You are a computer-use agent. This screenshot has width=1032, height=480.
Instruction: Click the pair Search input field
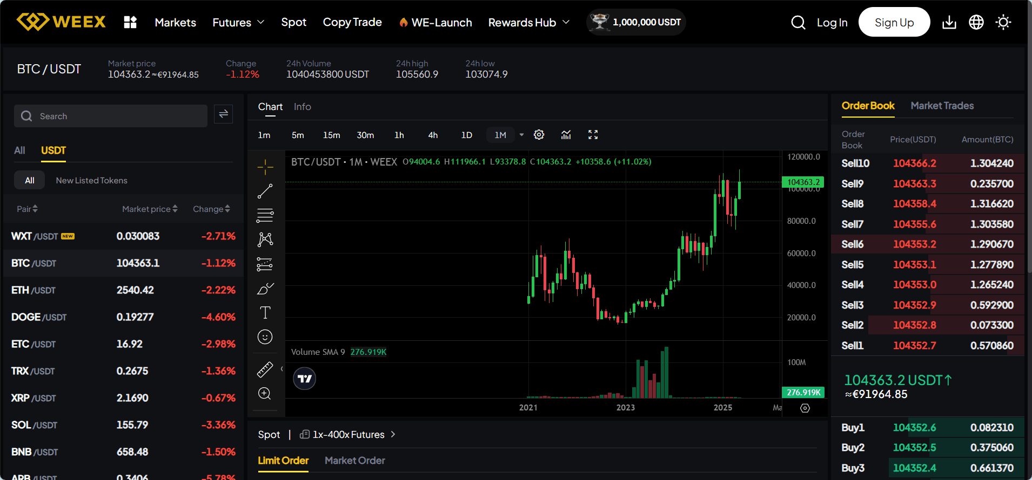[111, 116]
